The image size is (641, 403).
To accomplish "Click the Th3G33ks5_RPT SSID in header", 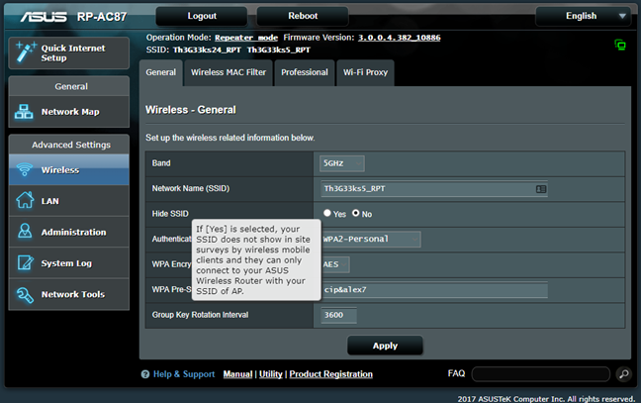I will click(279, 50).
